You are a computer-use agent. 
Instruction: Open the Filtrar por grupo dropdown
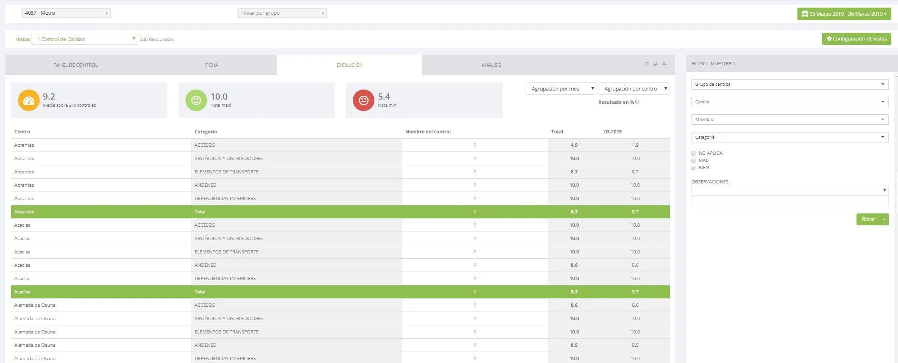282,13
